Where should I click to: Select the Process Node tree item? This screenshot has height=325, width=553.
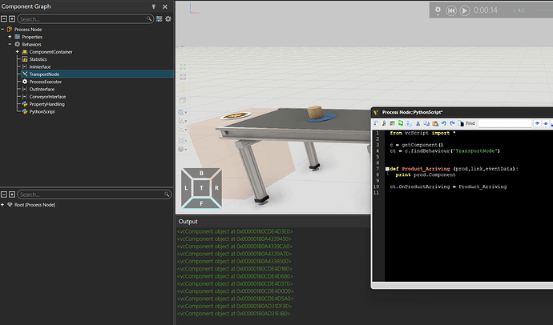[x=28, y=30]
